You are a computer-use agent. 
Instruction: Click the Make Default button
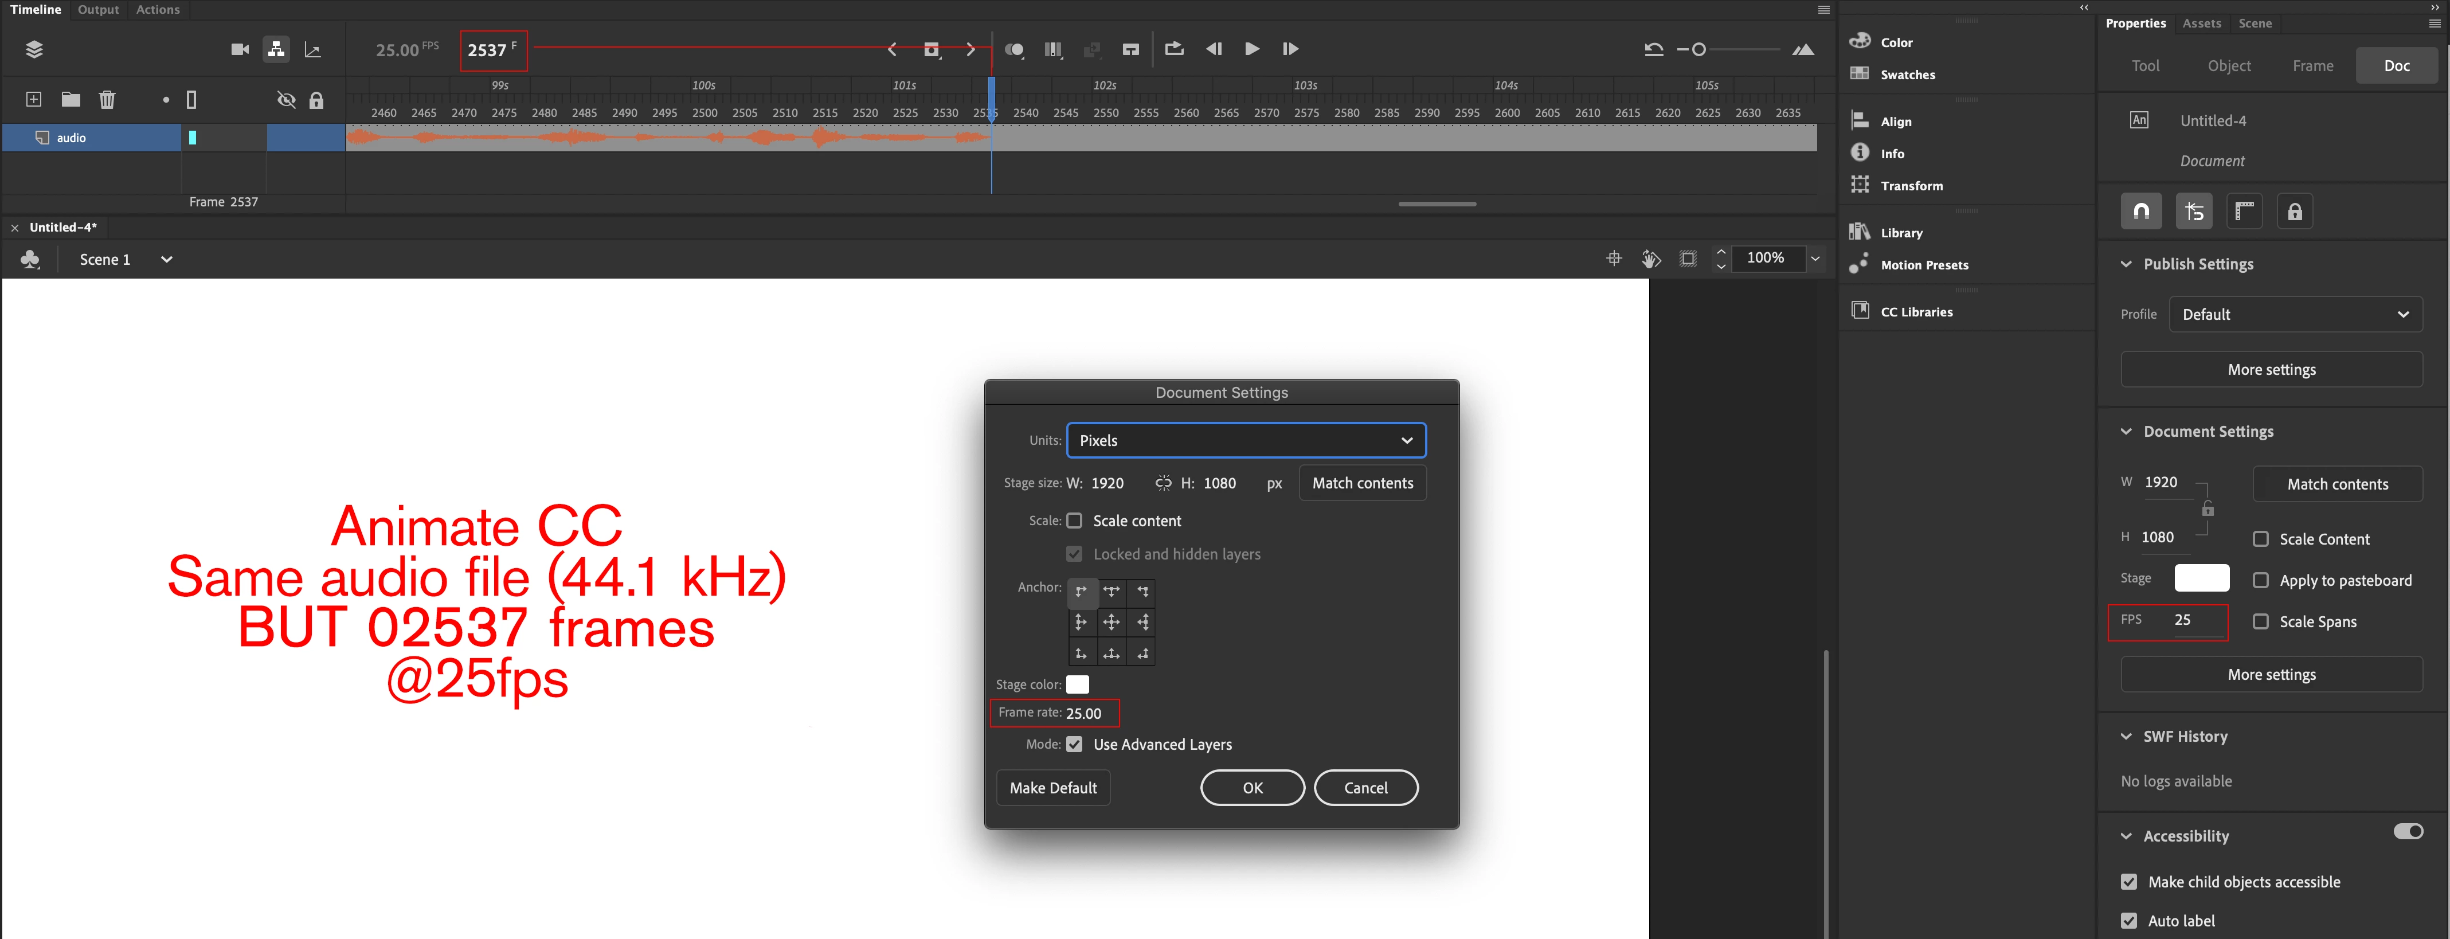1053,788
